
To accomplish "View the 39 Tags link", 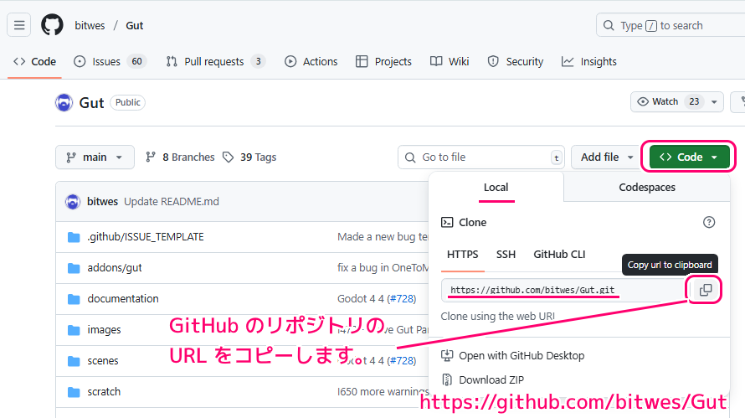I will pyautogui.click(x=249, y=157).
